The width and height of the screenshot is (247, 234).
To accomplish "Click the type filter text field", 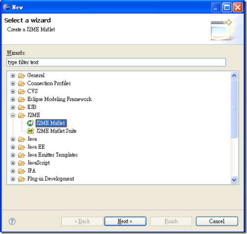I will [x=116, y=62].
